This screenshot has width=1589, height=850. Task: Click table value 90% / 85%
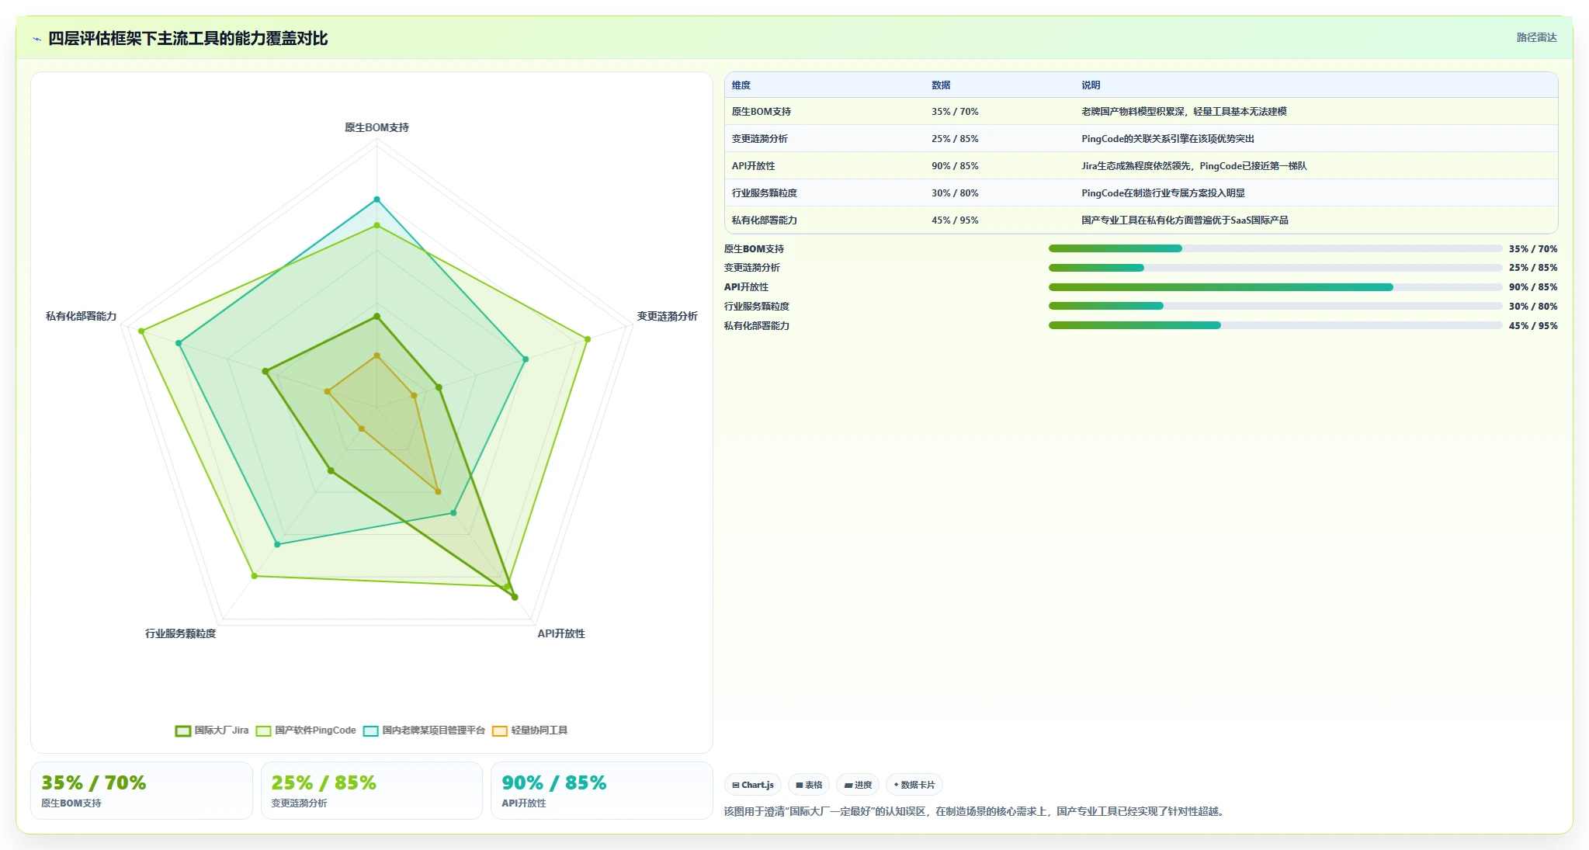tap(955, 166)
